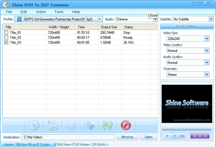Click the Add DVD disc icon

pos(34,125)
